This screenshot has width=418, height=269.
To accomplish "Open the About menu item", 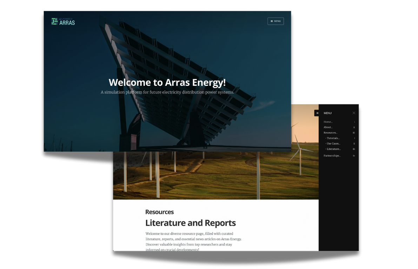I will tap(328, 127).
